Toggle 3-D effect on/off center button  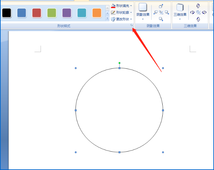(198, 12)
